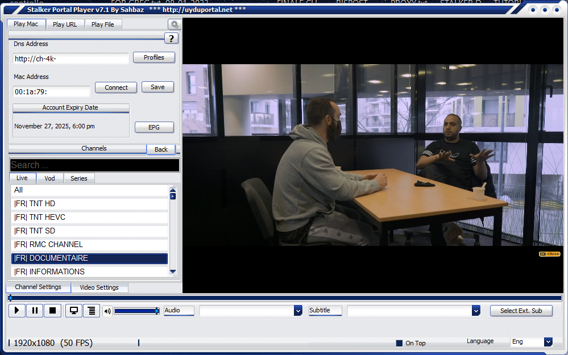The height and width of the screenshot is (355, 568).
Task: Click the Account Expiry Date header
Action: [x=71, y=108]
